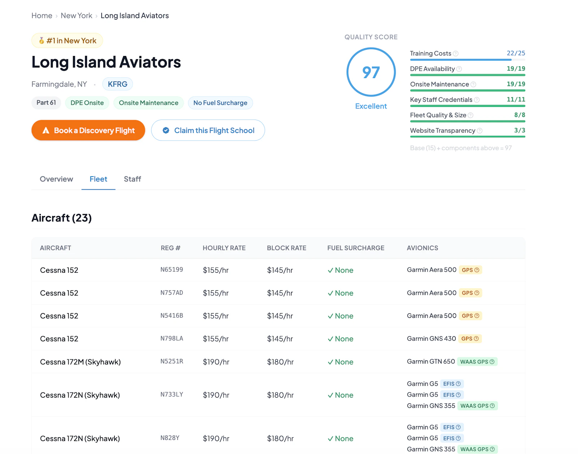The width and height of the screenshot is (578, 454).
Task: Click WAAS GPS info icon for N5251R
Action: click(492, 362)
